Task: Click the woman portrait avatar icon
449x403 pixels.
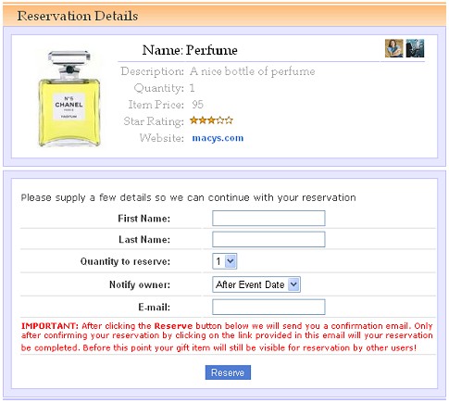Action: pos(393,48)
